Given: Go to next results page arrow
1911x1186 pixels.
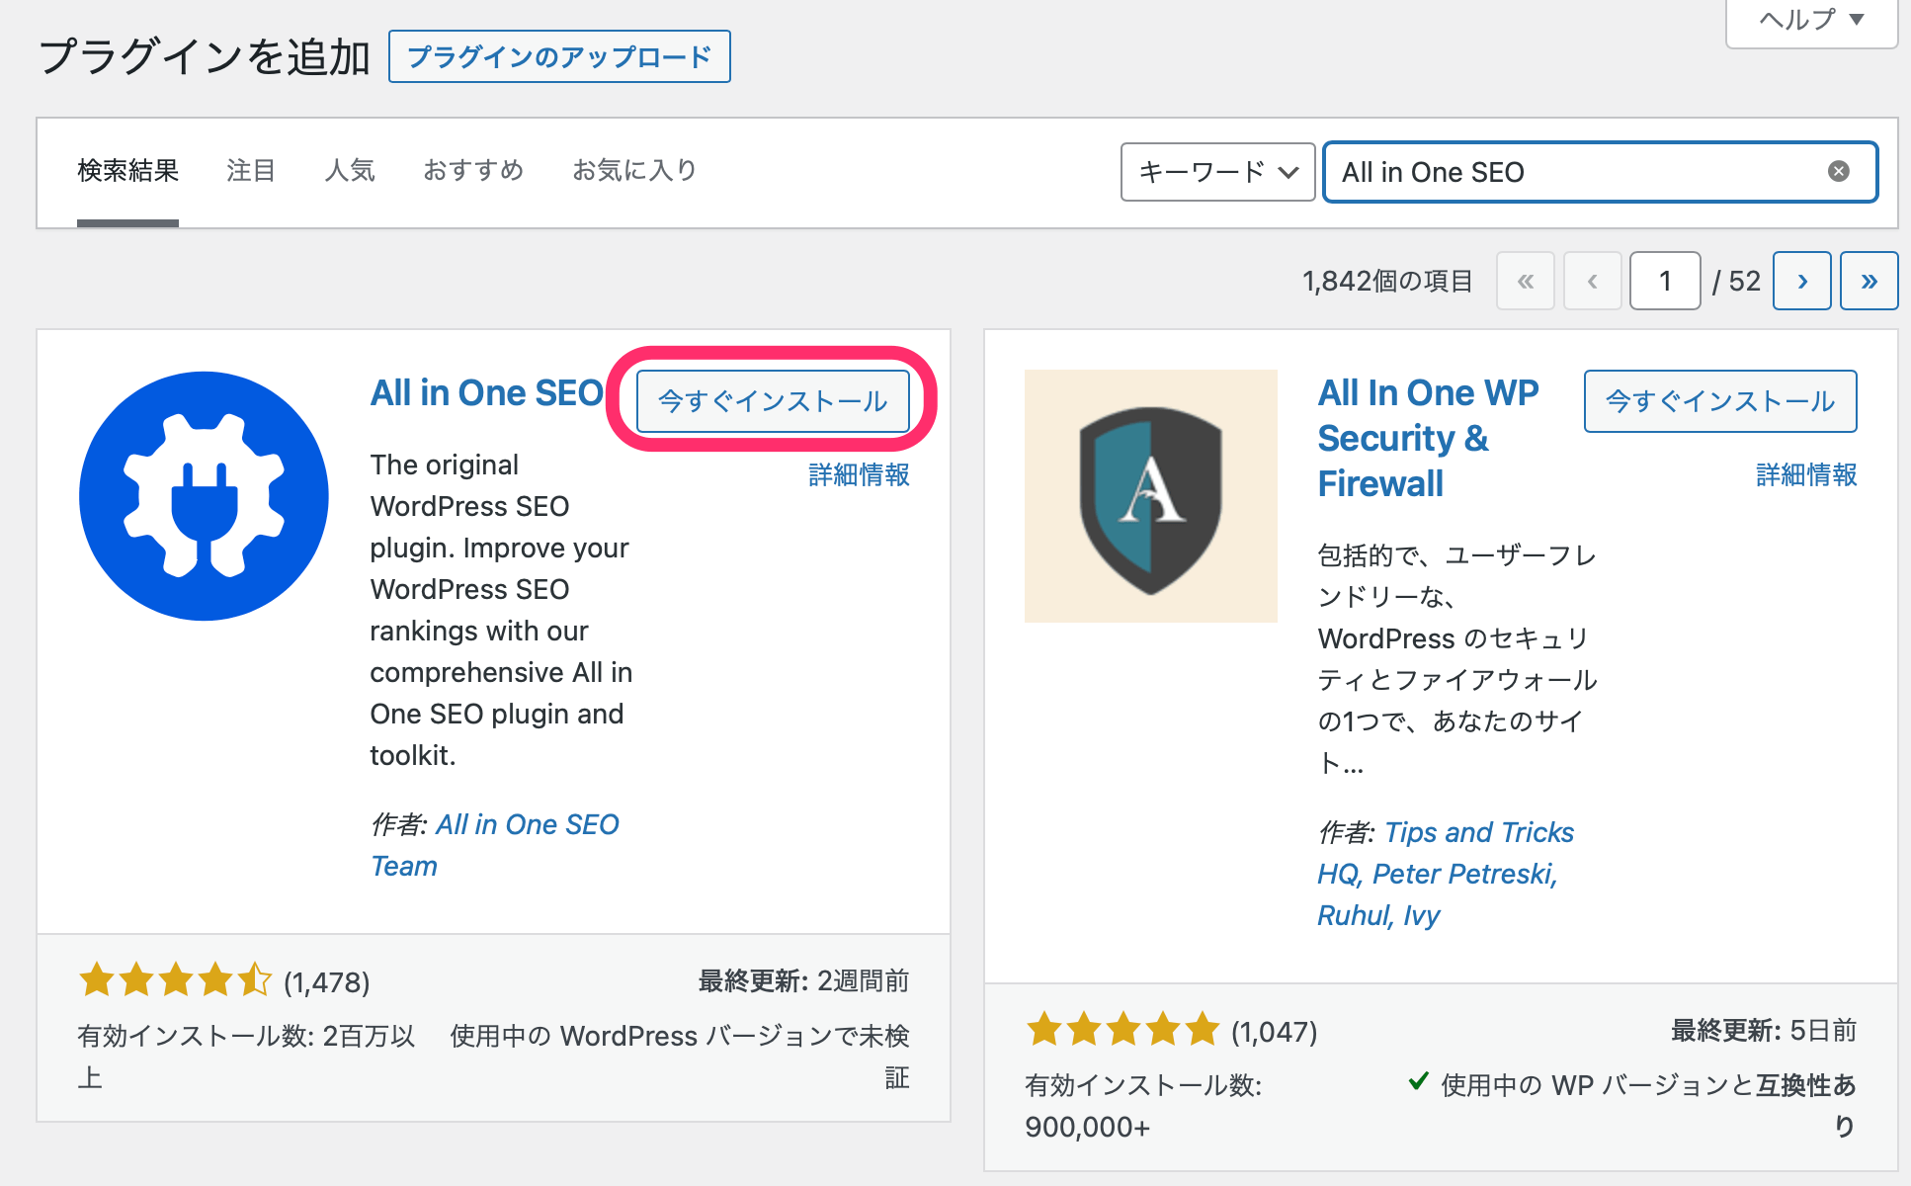Looking at the screenshot, I should [1801, 282].
